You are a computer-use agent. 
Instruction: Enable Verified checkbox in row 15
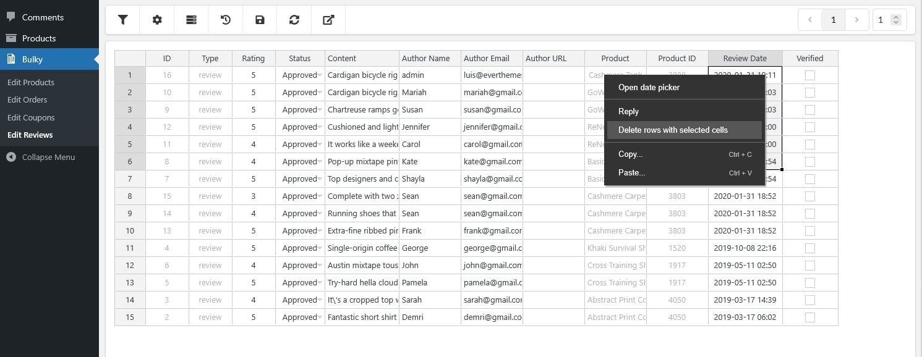point(809,317)
